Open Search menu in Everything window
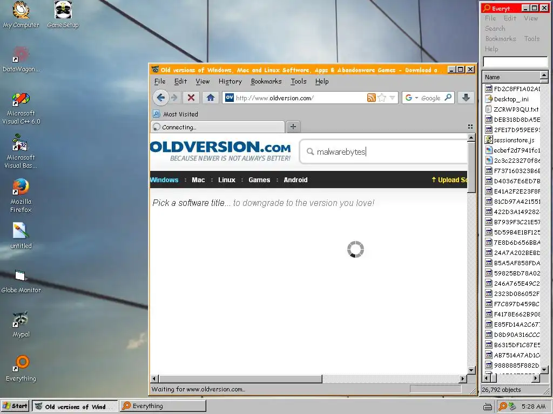This screenshot has width=553, height=414. click(495, 29)
